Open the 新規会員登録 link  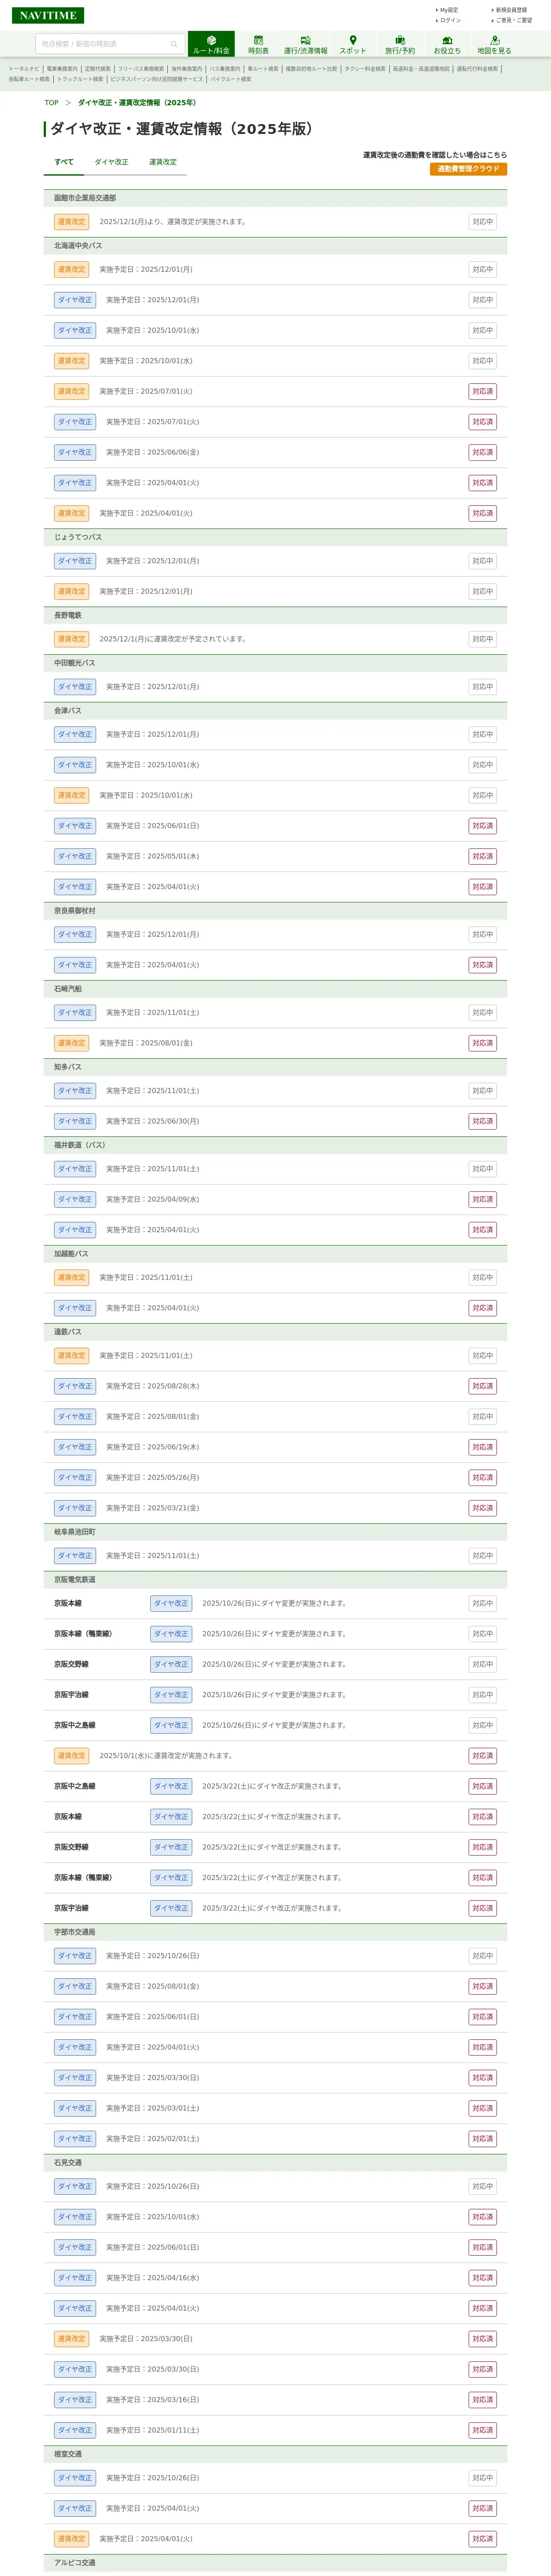point(511,10)
